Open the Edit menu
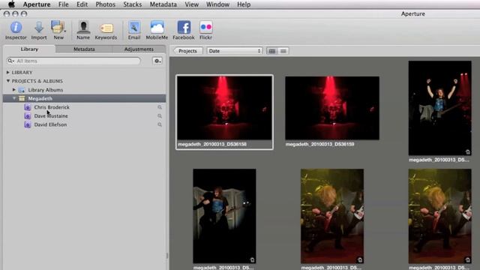Viewport: 480px width, 270px height. 82,4
